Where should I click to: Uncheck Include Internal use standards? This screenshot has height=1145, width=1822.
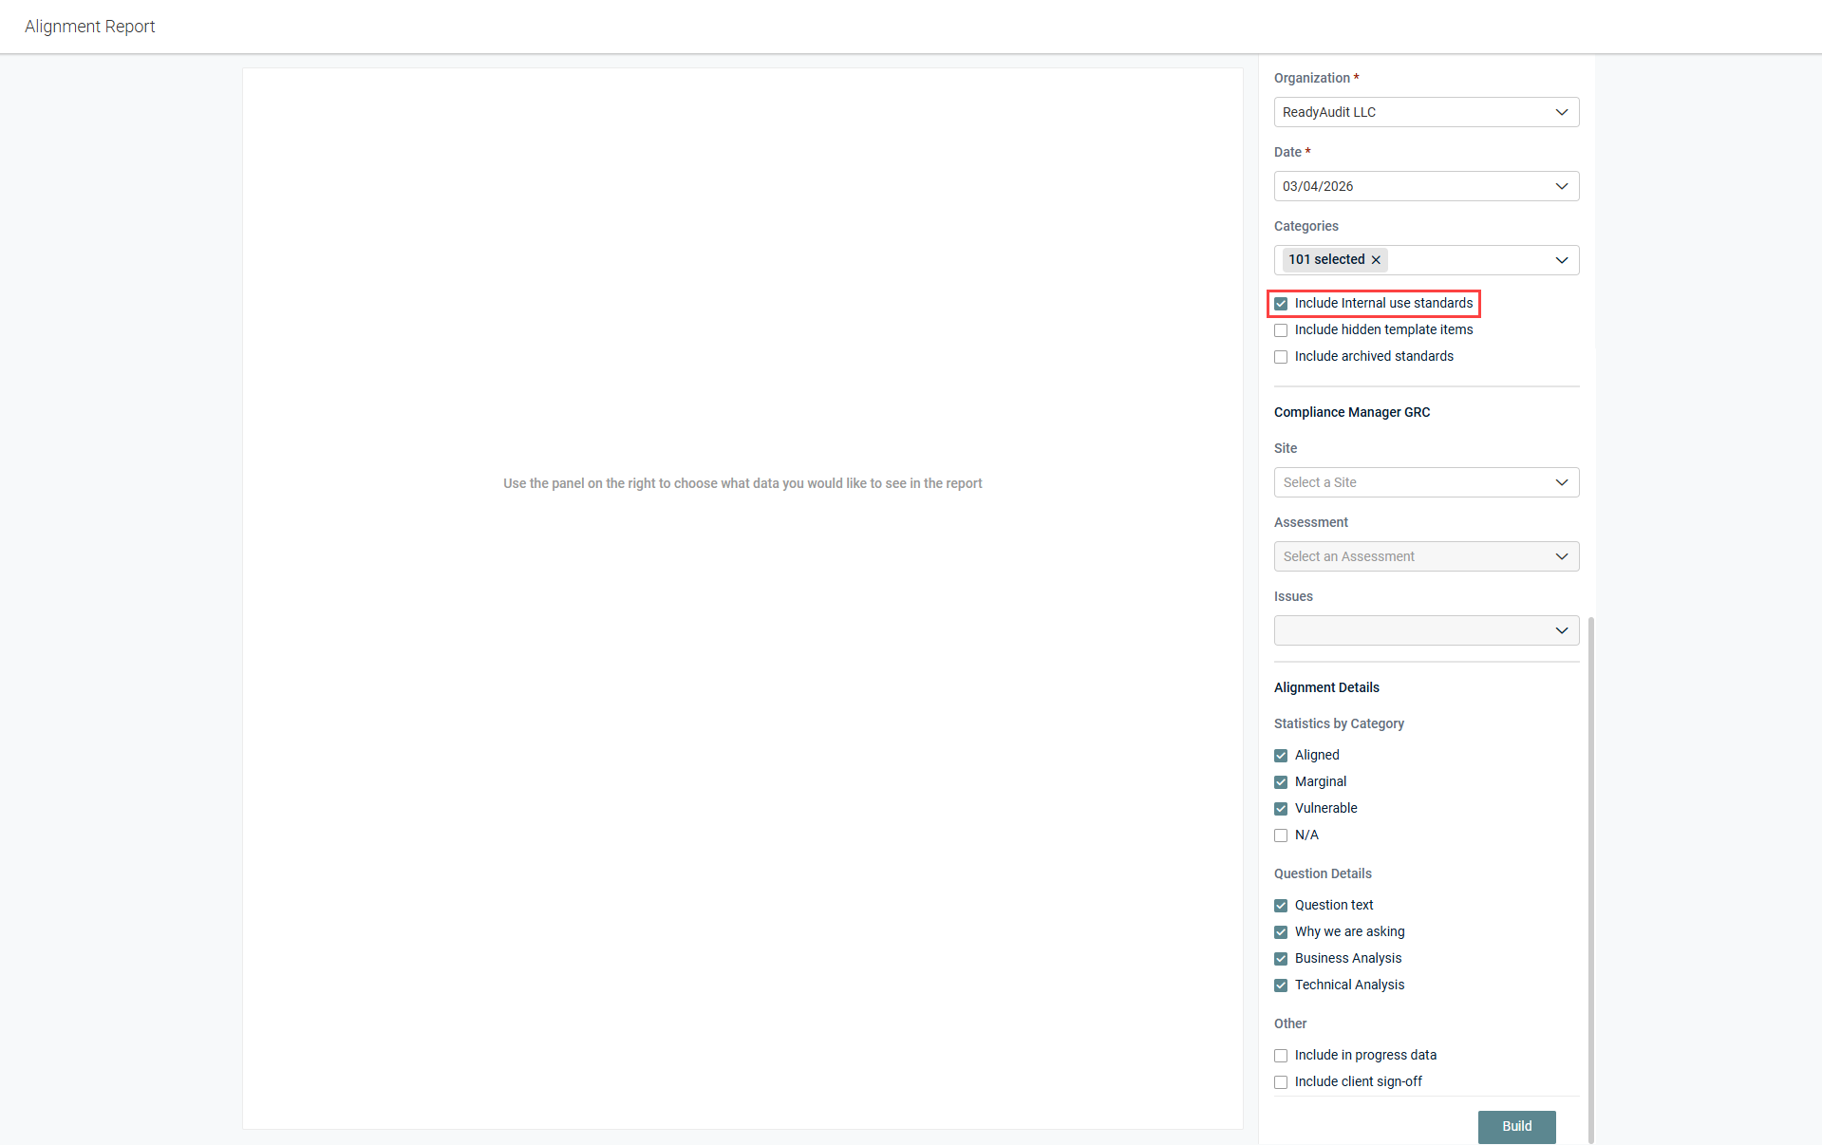point(1281,304)
